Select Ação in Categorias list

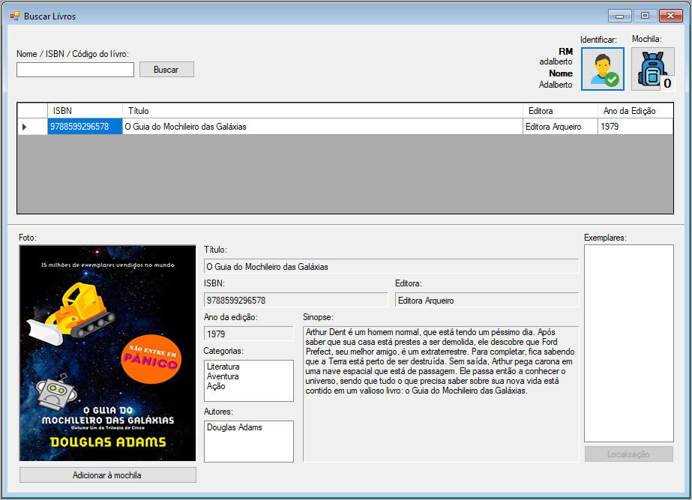coord(216,386)
